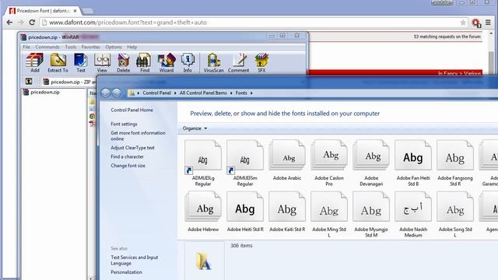Close the Pricedown Font tab
This screenshot has width=498, height=280.
point(75,11)
